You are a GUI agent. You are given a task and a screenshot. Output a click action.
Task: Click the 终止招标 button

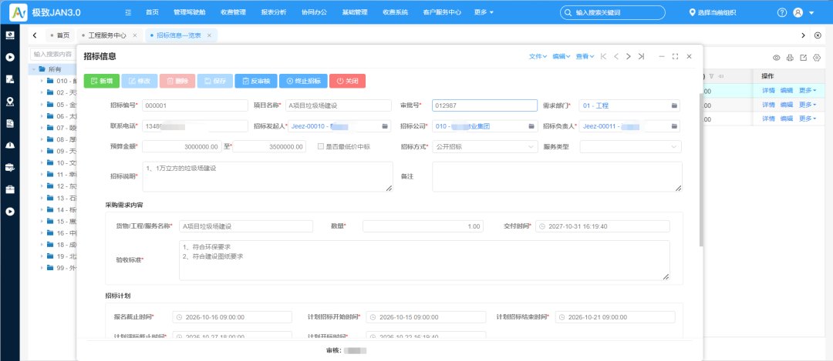[303, 81]
